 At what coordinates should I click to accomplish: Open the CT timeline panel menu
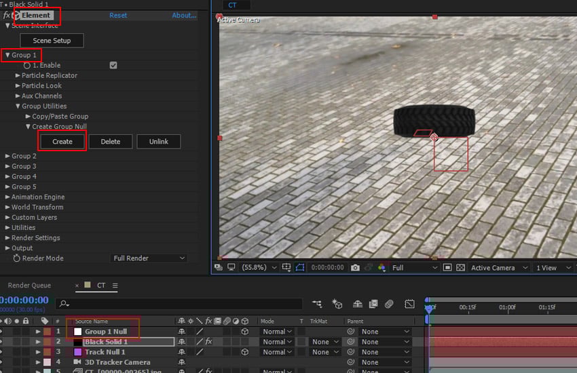(115, 286)
